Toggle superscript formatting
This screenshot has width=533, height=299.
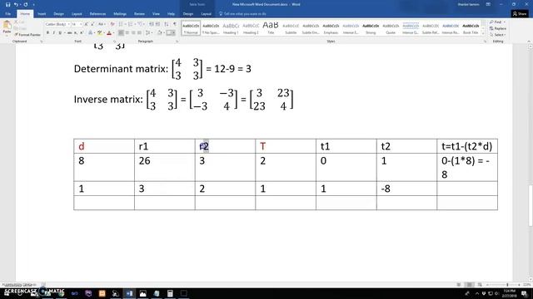pos(82,33)
